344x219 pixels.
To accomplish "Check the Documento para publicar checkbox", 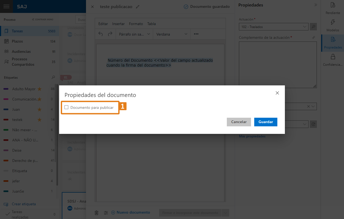I will tap(67, 107).
